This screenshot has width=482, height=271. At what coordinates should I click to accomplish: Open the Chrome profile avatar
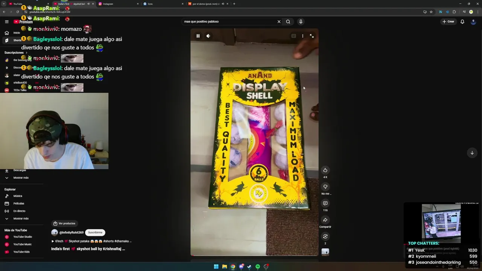point(471,12)
